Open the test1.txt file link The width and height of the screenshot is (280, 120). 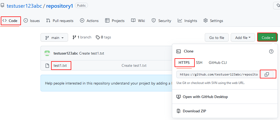(x=60, y=65)
